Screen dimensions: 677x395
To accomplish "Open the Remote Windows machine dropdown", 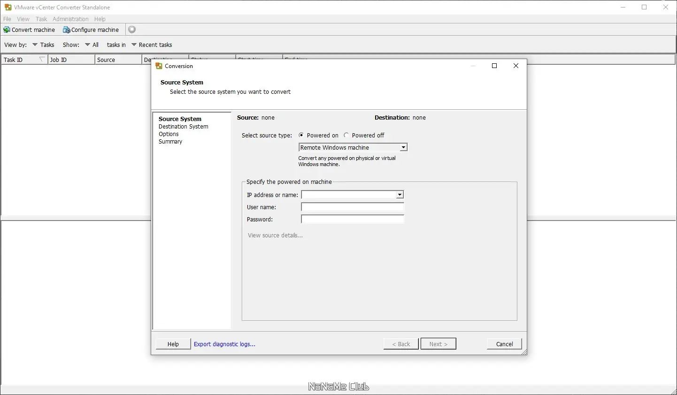I will (353, 147).
